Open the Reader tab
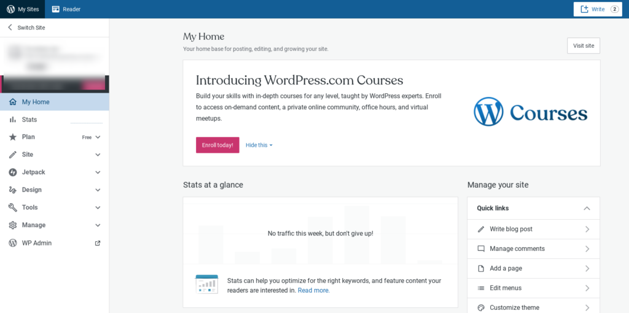The height and width of the screenshot is (313, 629). click(66, 9)
